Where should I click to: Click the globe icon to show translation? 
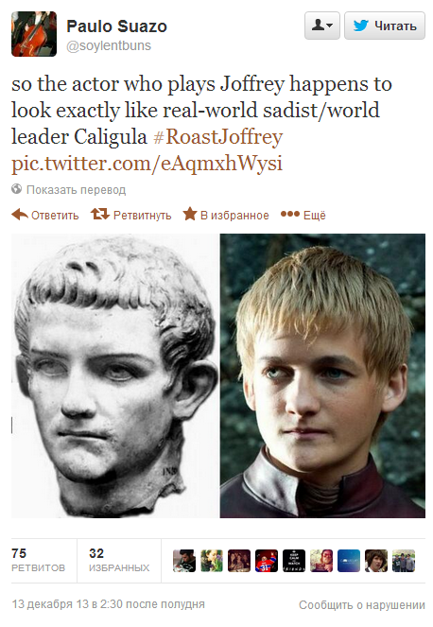point(16,189)
